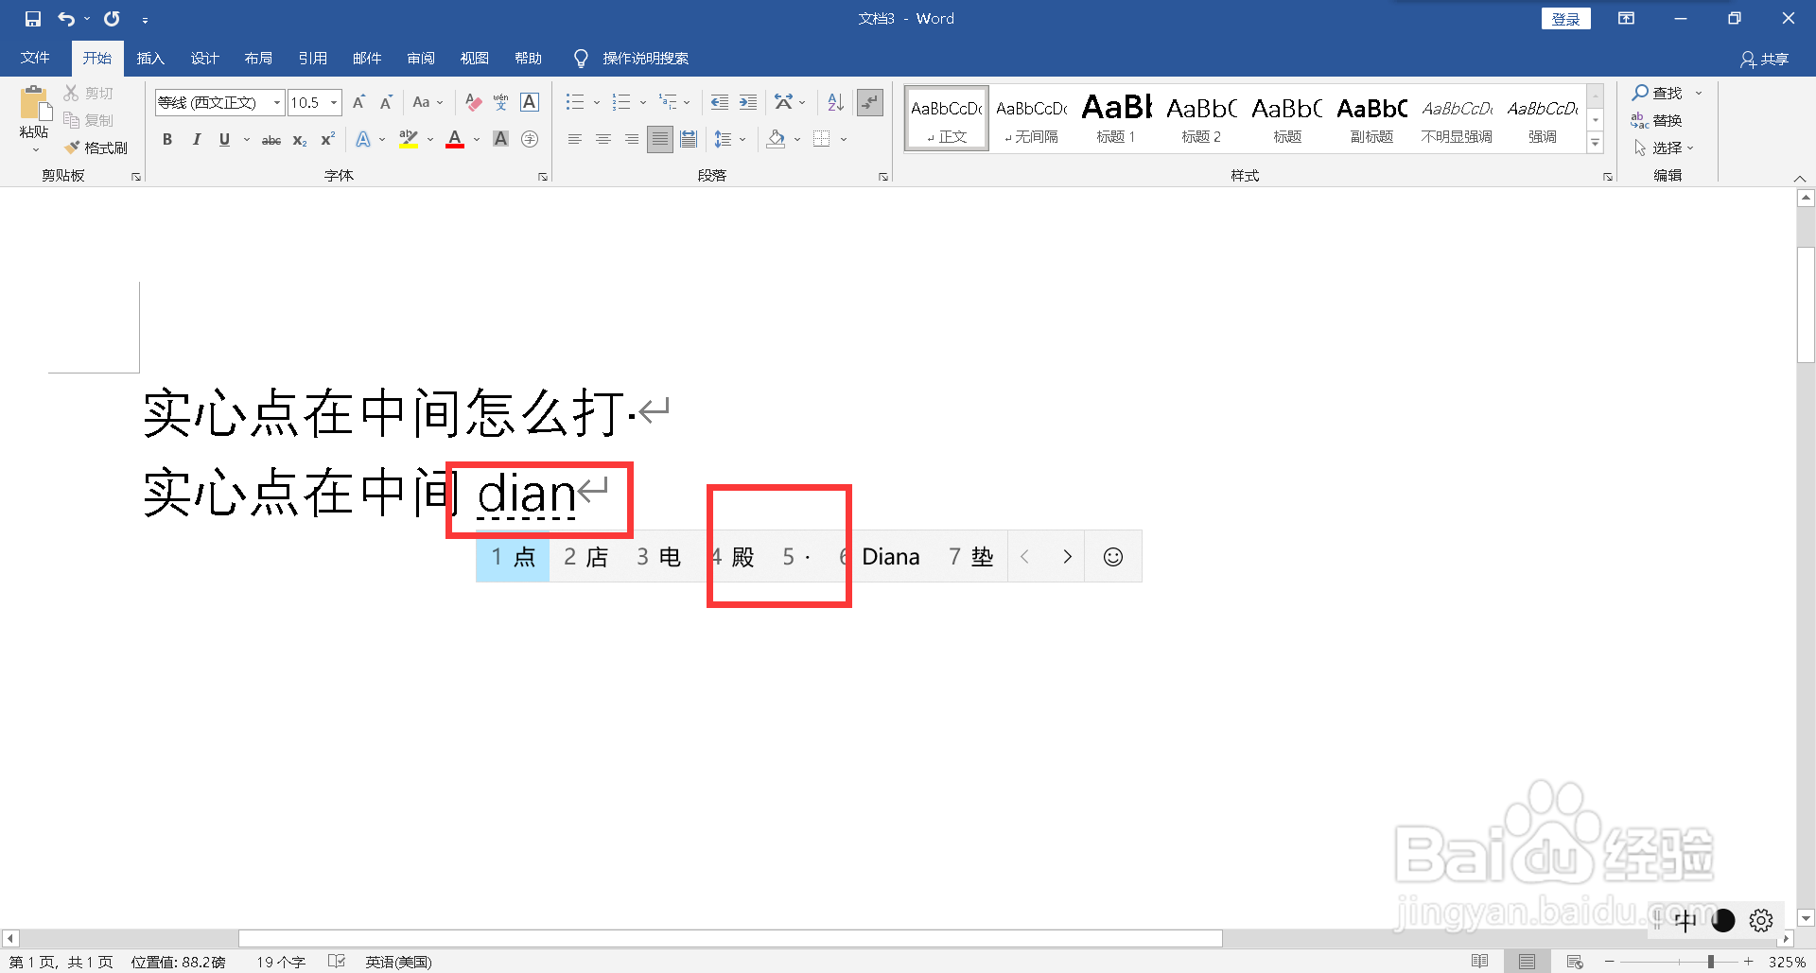This screenshot has height=973, width=1816.
Task: Toggle show/hide paragraph marks
Action: click(x=869, y=102)
